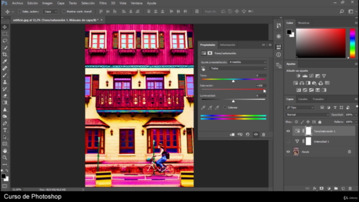Toggle lock all button in Layers
The height and width of the screenshot is (202, 359).
pyautogui.click(x=320, y=122)
